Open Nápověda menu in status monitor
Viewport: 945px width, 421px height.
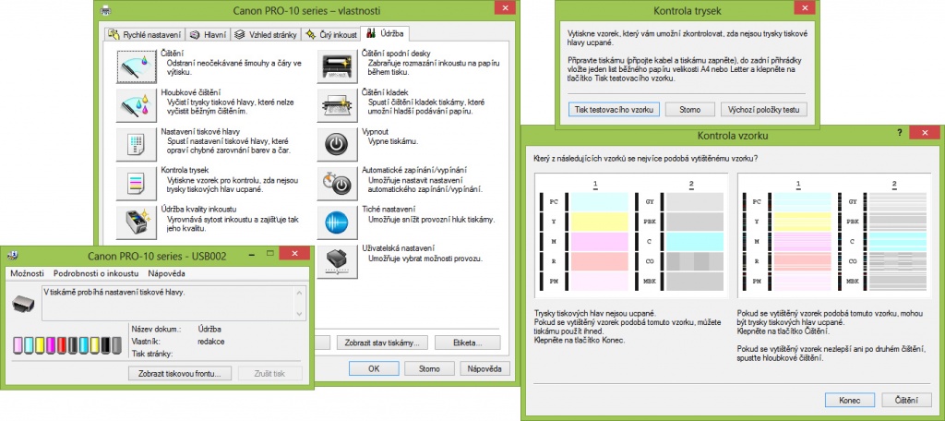(x=166, y=273)
